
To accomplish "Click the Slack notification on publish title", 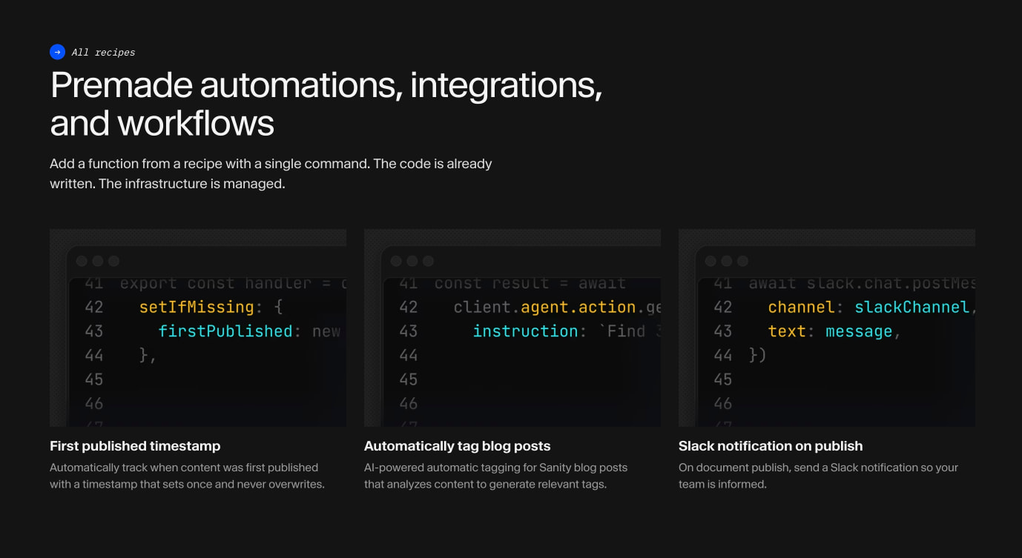I will pos(771,446).
